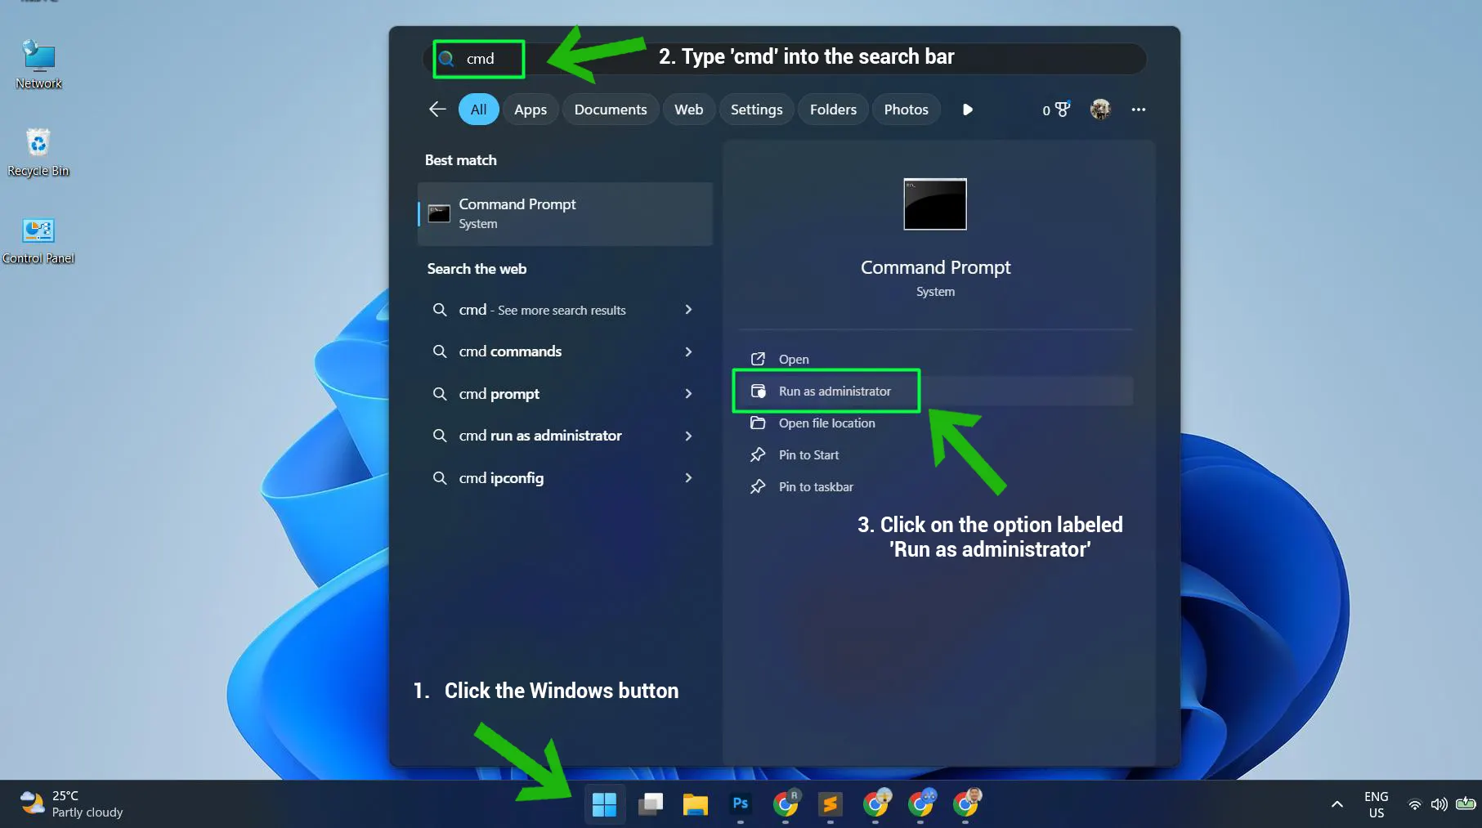Open File Explorer from the taskbar
Screen dimensions: 1482x828
coord(695,805)
